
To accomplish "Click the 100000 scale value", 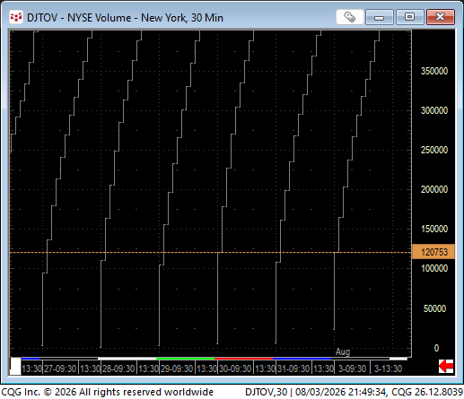I will click(x=434, y=268).
